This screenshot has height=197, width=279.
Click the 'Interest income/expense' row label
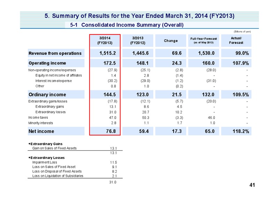(54, 81)
